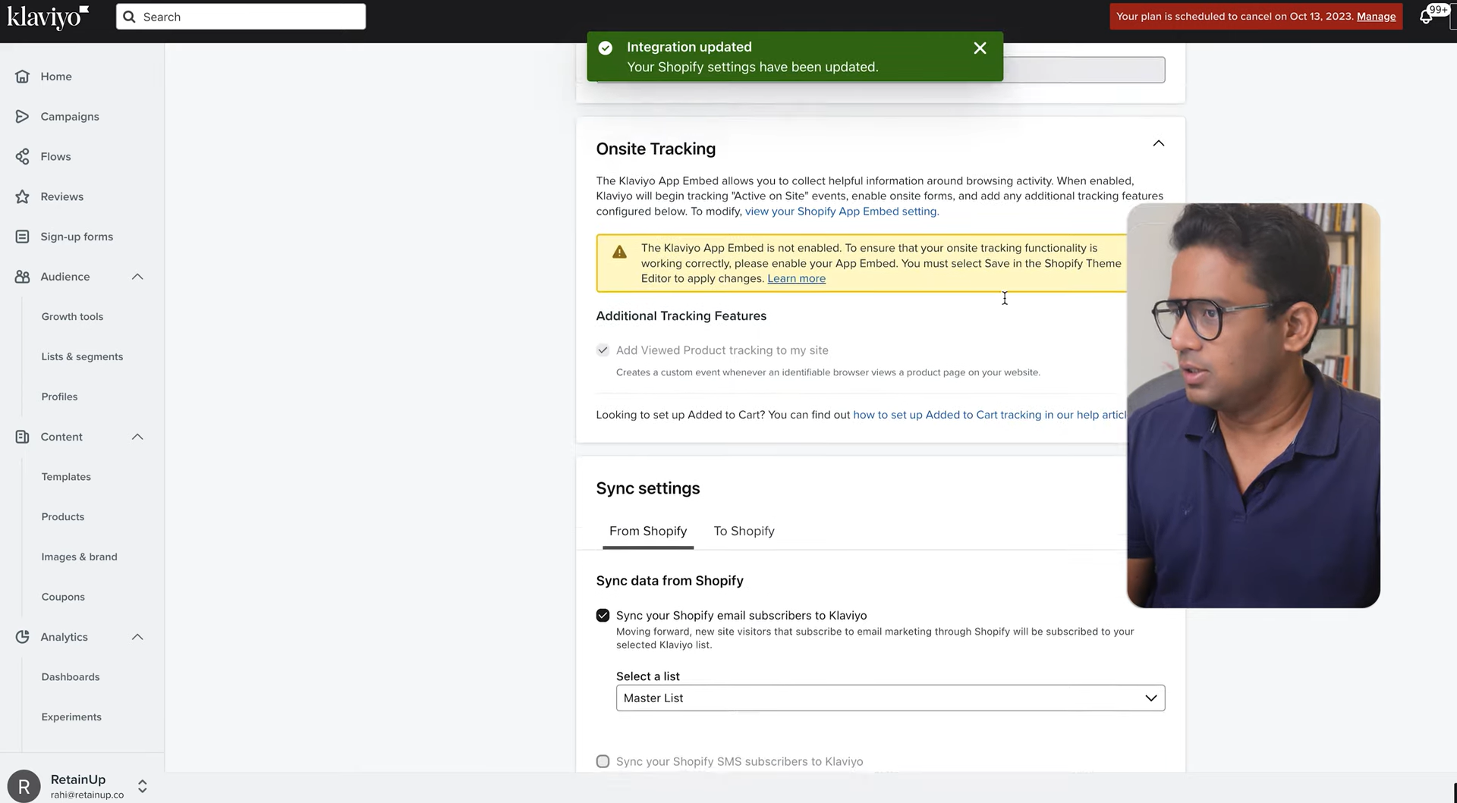Open Images & brand in sidebar

[x=79, y=557]
